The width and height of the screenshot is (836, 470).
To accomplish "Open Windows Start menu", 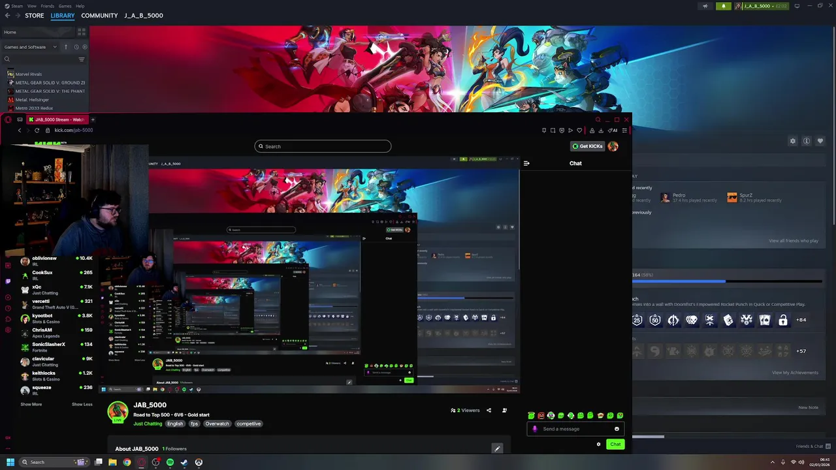I will 10,462.
